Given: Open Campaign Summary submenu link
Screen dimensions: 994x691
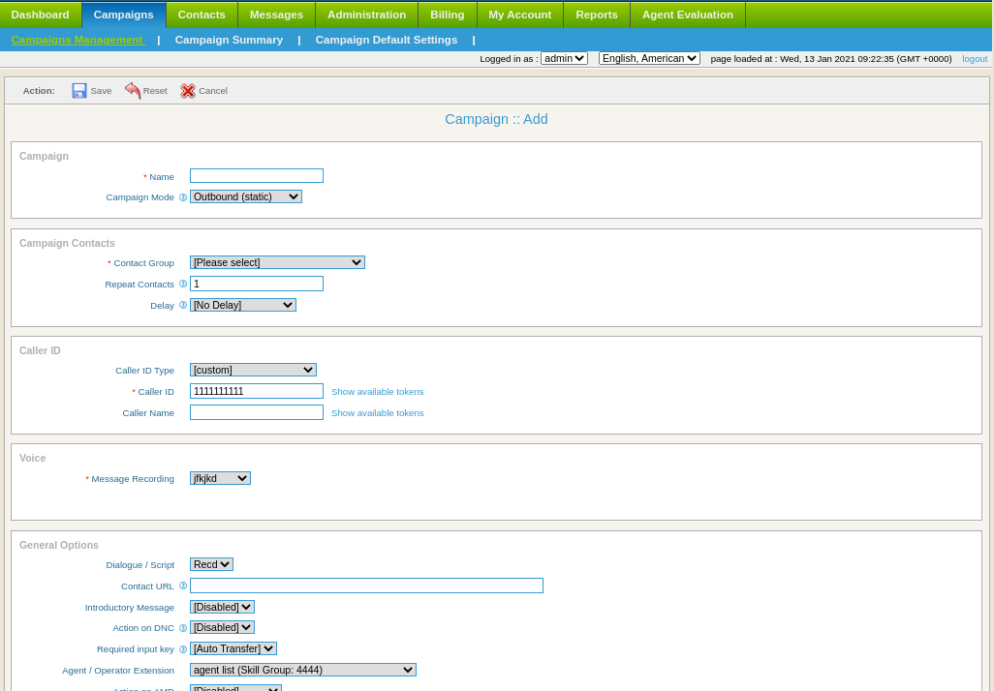Looking at the screenshot, I should (x=229, y=40).
